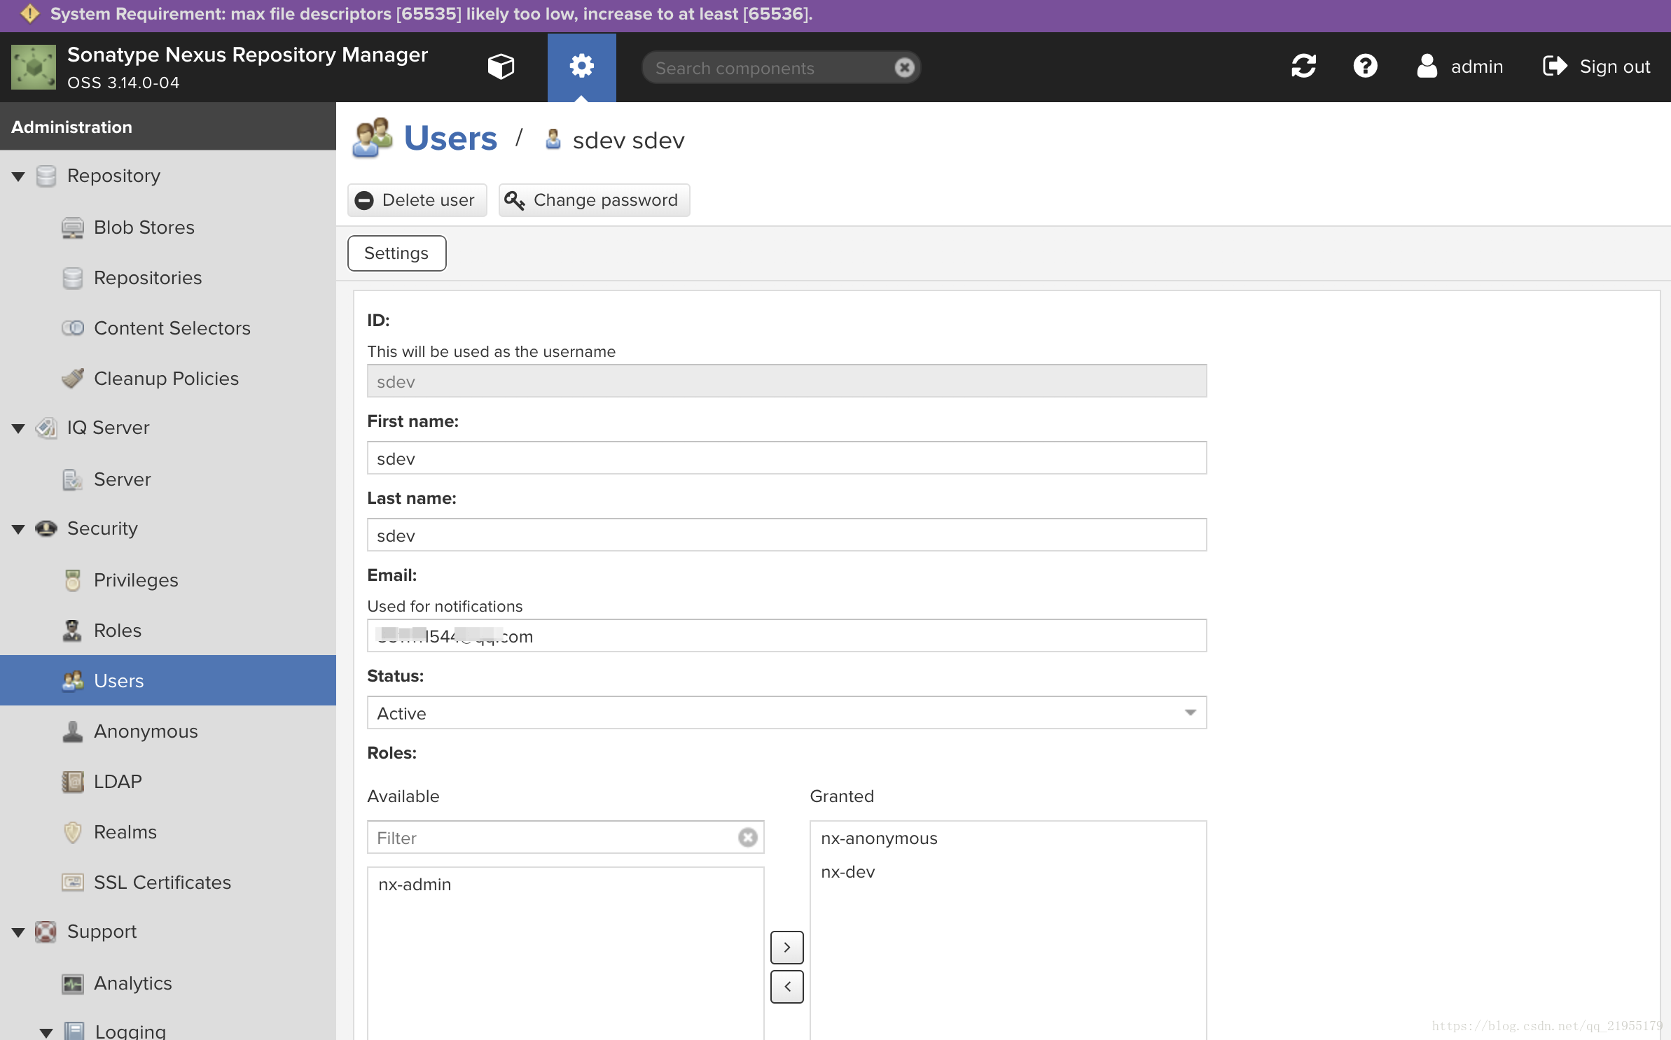Open the admin user account
The width and height of the screenshot is (1671, 1040).
(x=1459, y=66)
